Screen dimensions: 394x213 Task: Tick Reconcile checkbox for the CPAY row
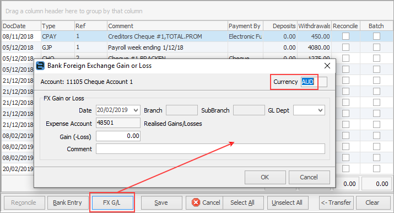pyautogui.click(x=346, y=36)
